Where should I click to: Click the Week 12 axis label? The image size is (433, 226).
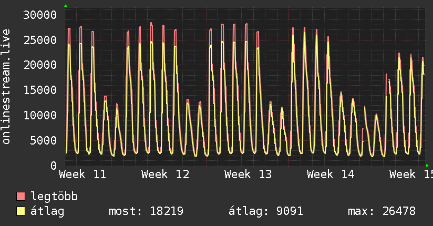(165, 174)
